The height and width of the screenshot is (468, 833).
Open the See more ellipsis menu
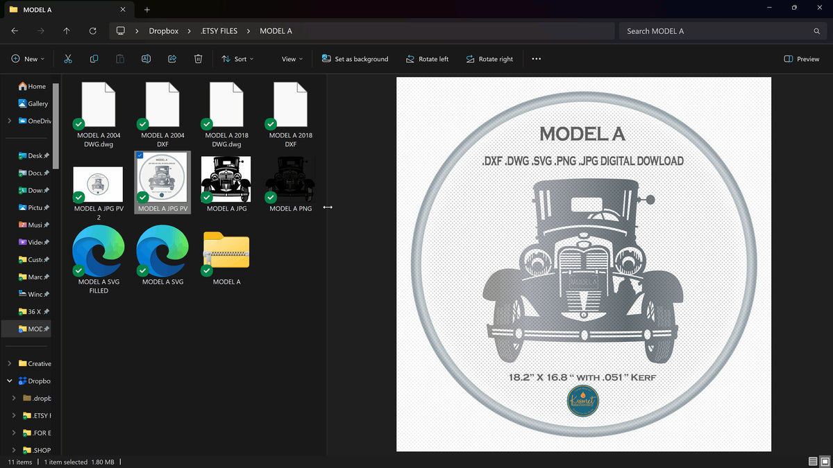point(536,59)
